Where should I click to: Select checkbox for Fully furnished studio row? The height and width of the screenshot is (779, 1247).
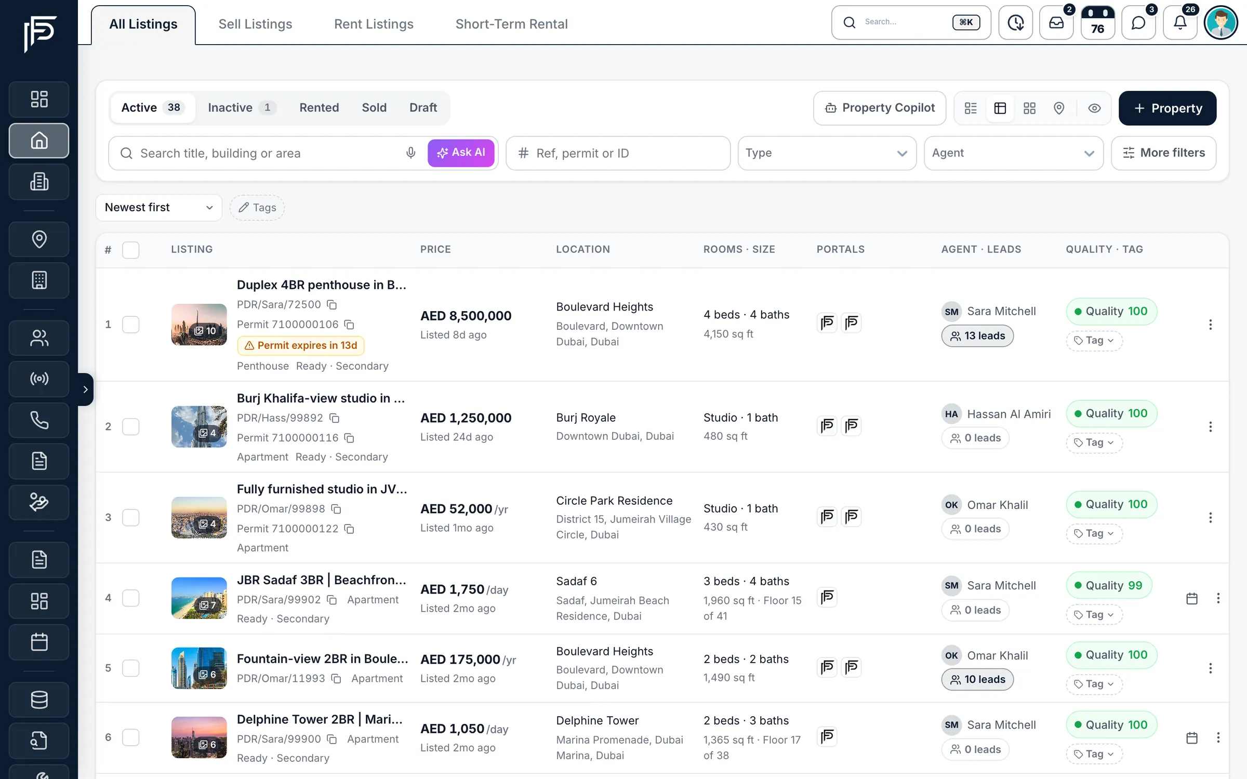pos(130,517)
